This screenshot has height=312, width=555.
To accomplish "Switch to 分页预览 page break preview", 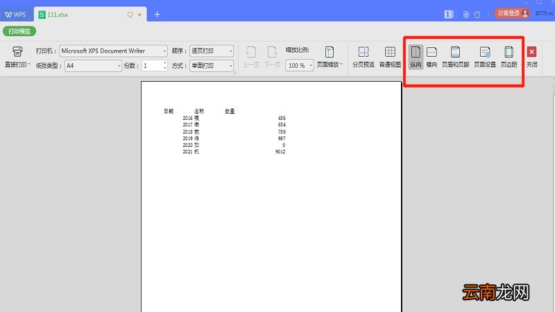I will [x=363, y=57].
